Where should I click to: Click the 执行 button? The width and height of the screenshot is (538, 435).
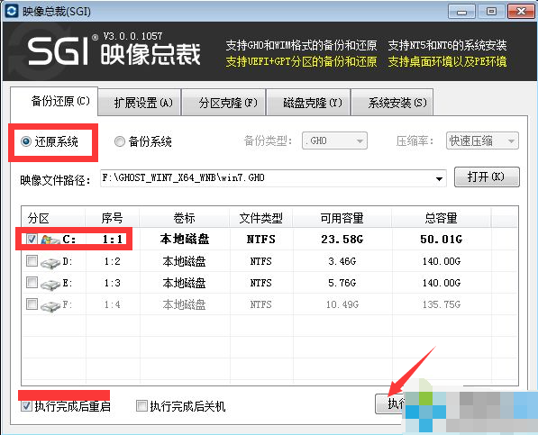390,403
